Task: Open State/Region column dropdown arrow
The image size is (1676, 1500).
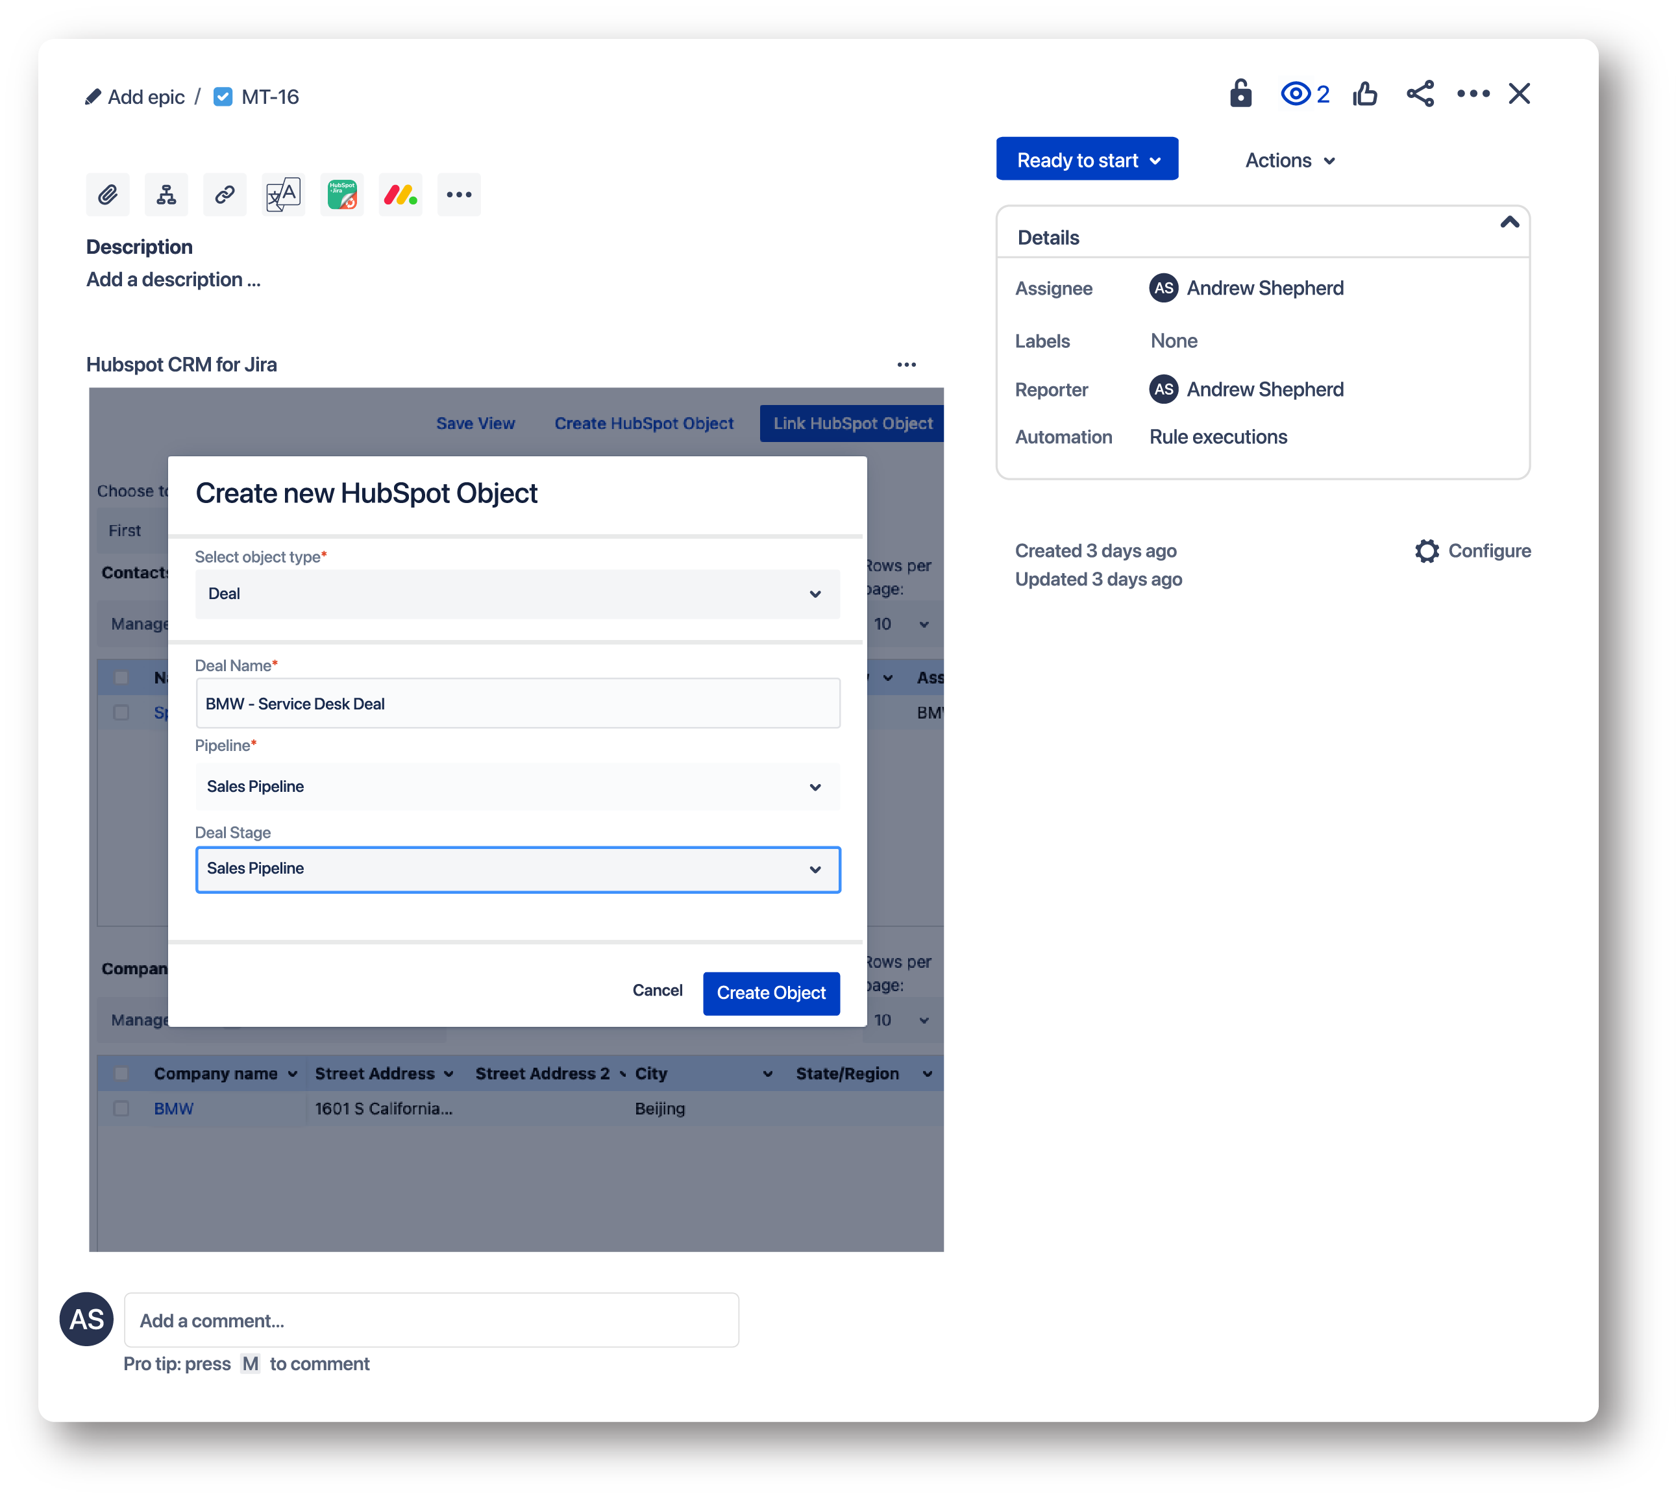Action: click(x=928, y=1075)
